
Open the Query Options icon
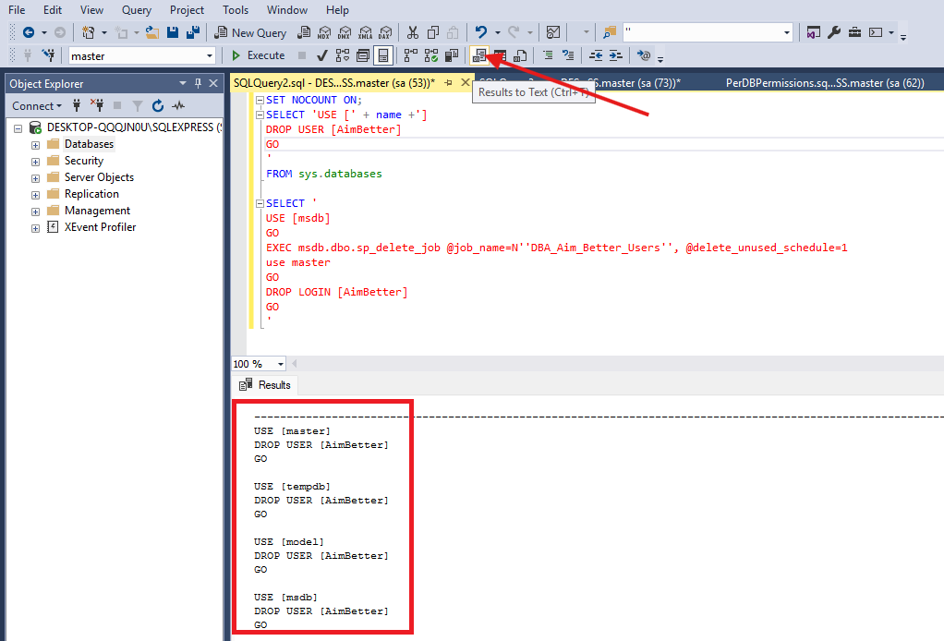point(363,56)
